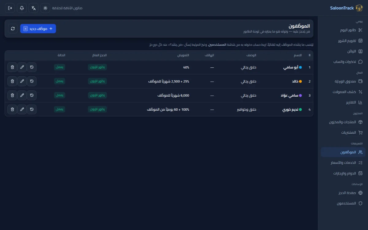The image size is (368, 230).
Task: Edit employee أبو سامي
Action: point(22,67)
